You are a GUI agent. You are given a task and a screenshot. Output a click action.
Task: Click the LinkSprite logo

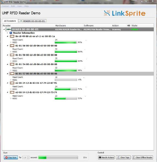(x=125, y=13)
